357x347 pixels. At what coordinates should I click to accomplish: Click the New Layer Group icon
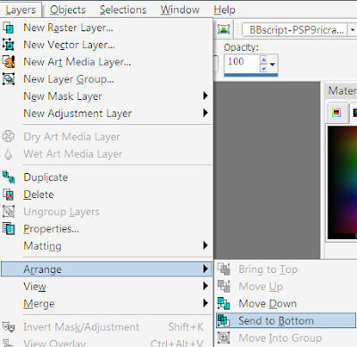(8, 79)
